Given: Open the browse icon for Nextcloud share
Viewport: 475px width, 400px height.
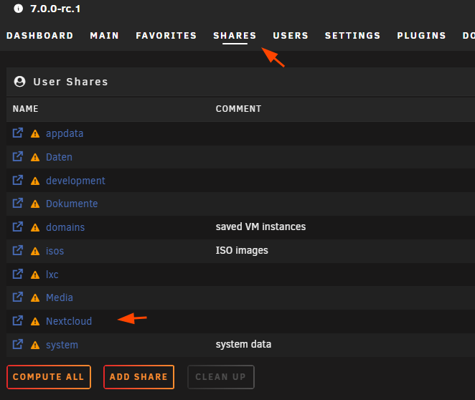Looking at the screenshot, I should 17,320.
